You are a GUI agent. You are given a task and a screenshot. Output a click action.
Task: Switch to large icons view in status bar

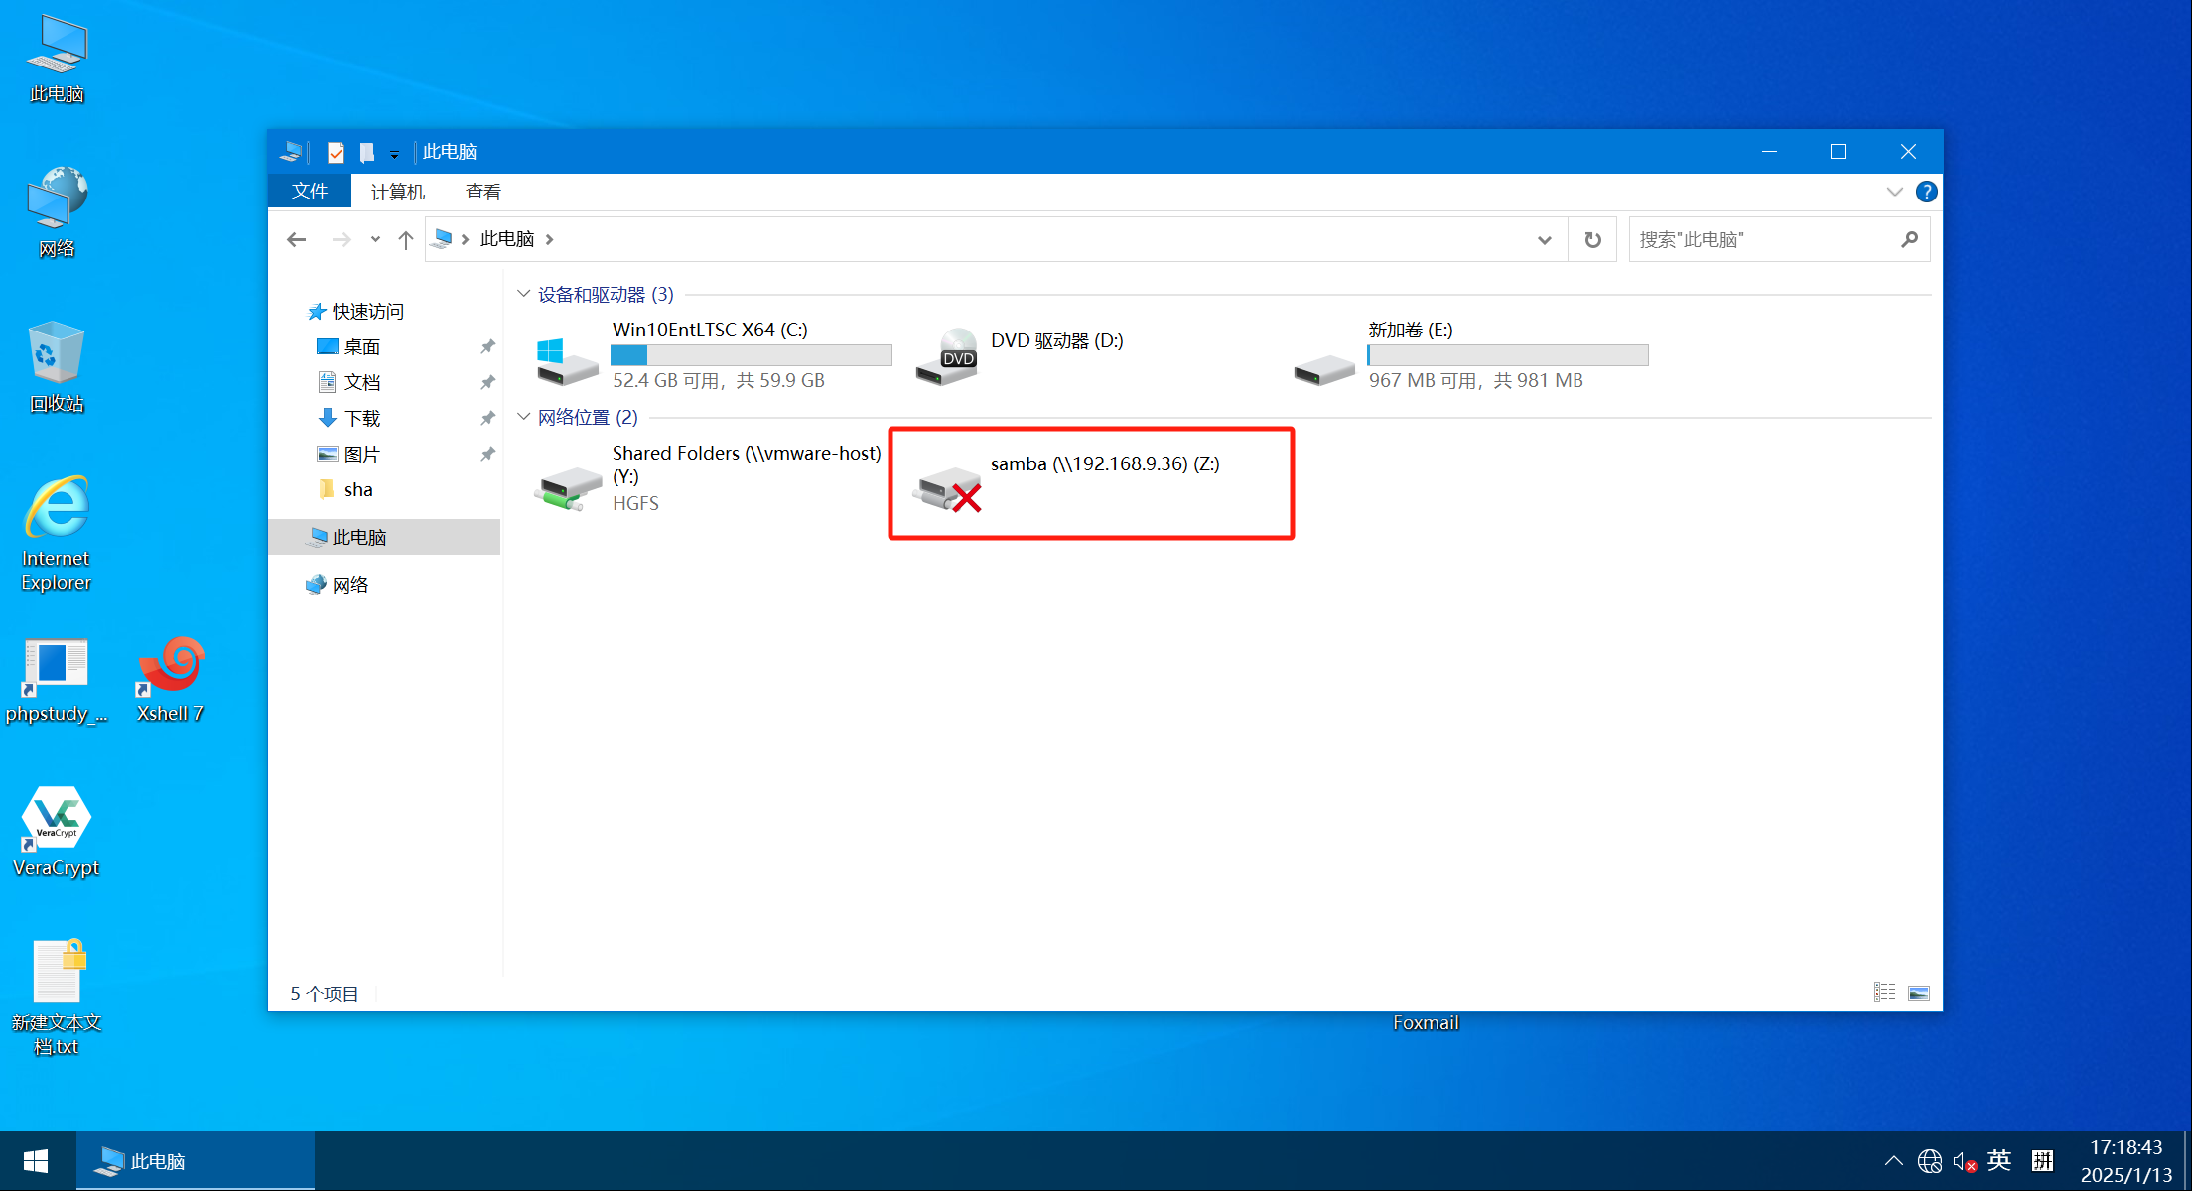coord(1918,992)
